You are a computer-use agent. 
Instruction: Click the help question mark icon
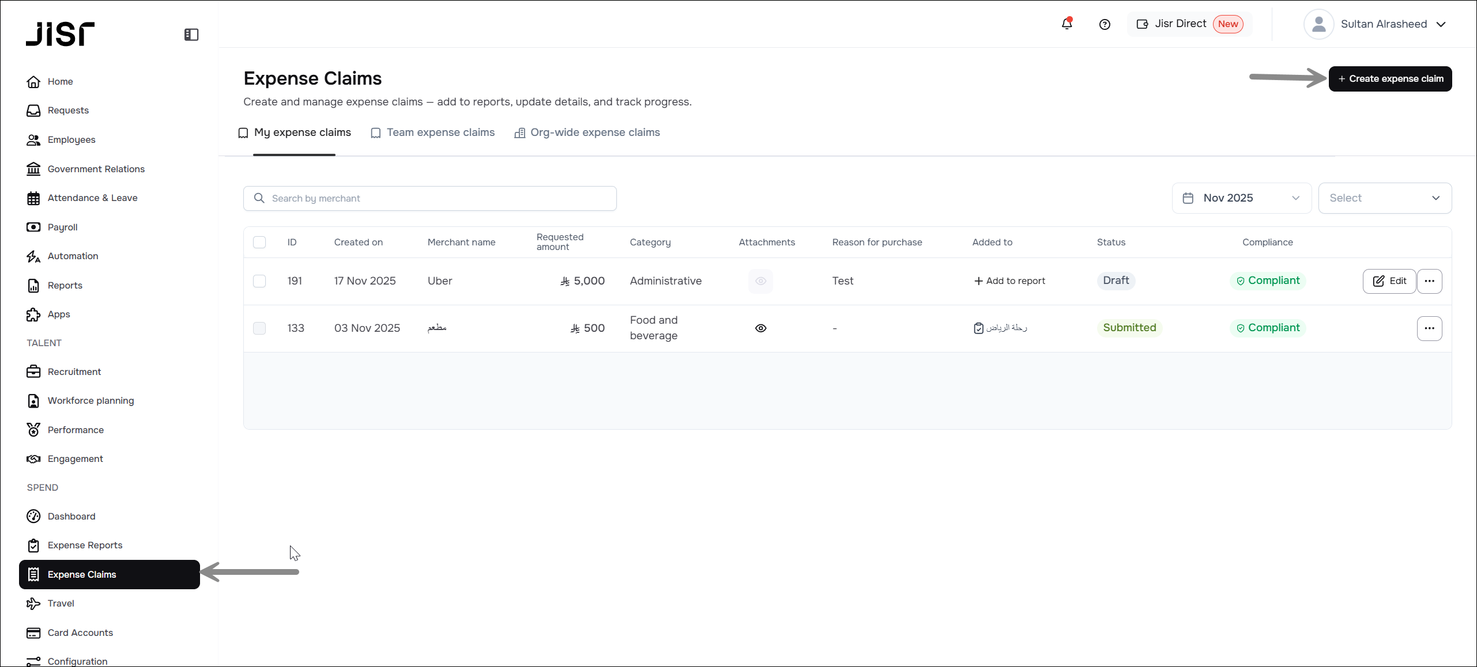1105,24
